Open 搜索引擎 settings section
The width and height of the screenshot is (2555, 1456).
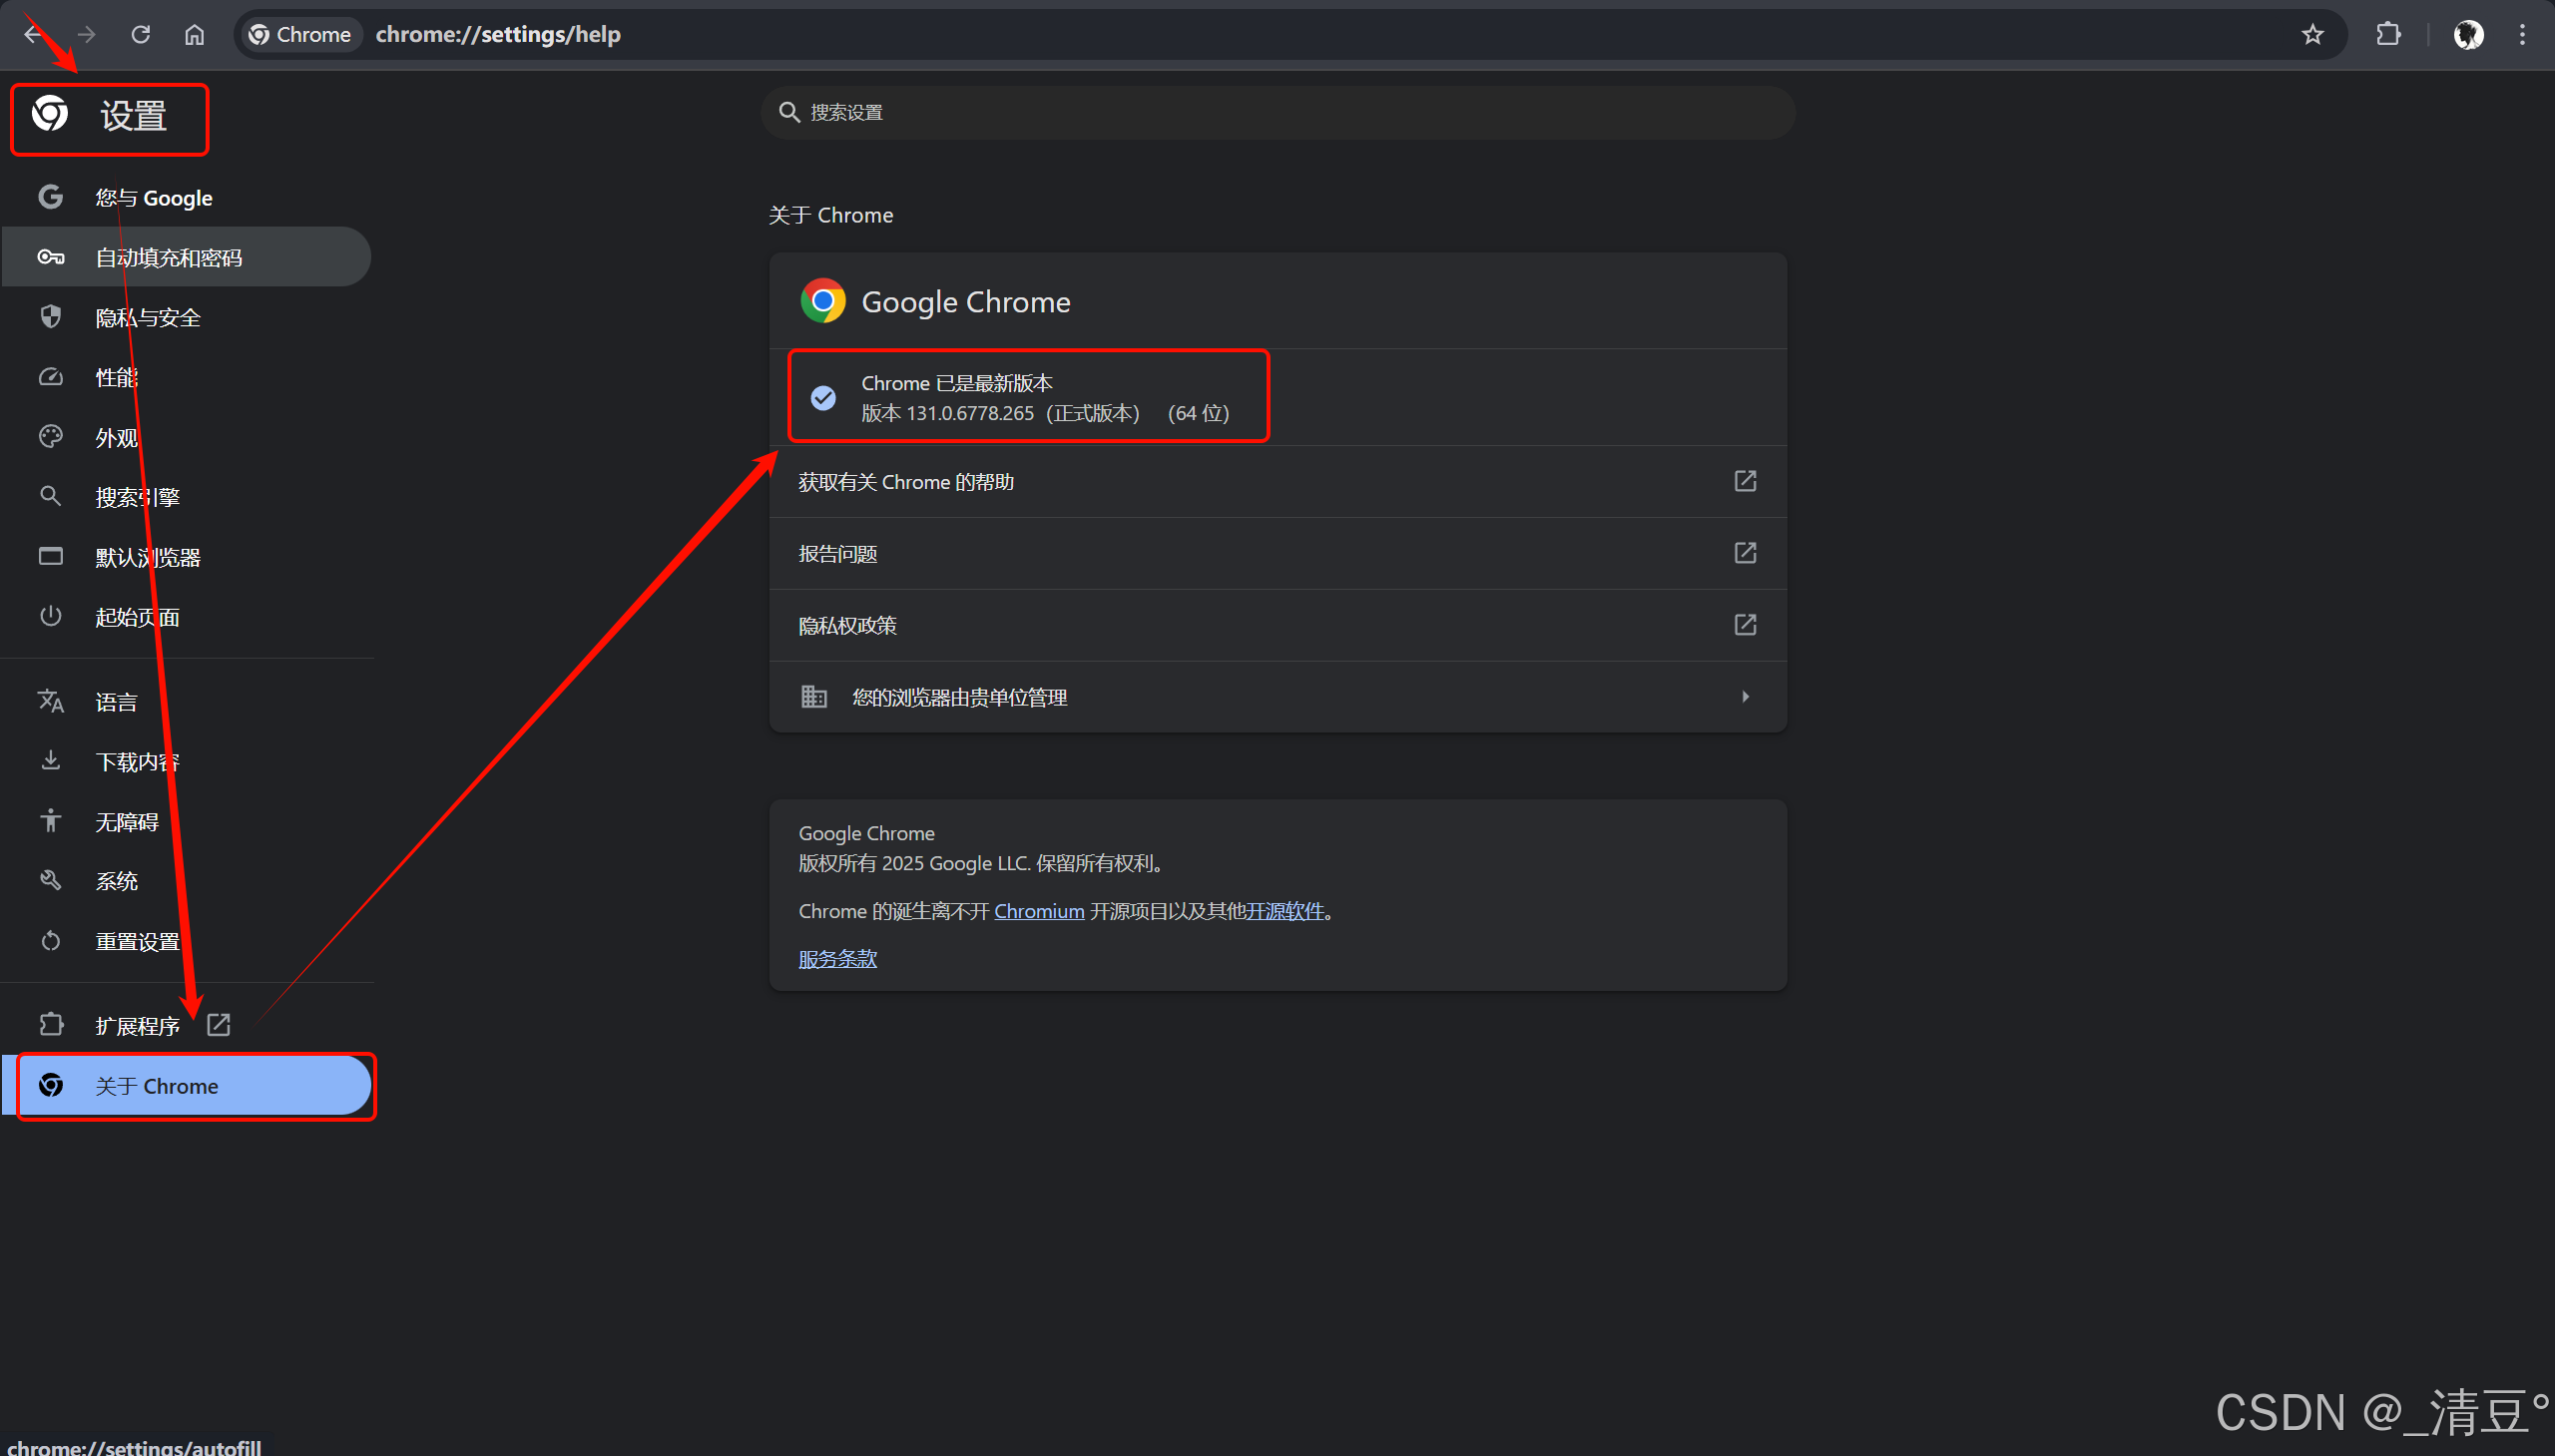[186, 497]
